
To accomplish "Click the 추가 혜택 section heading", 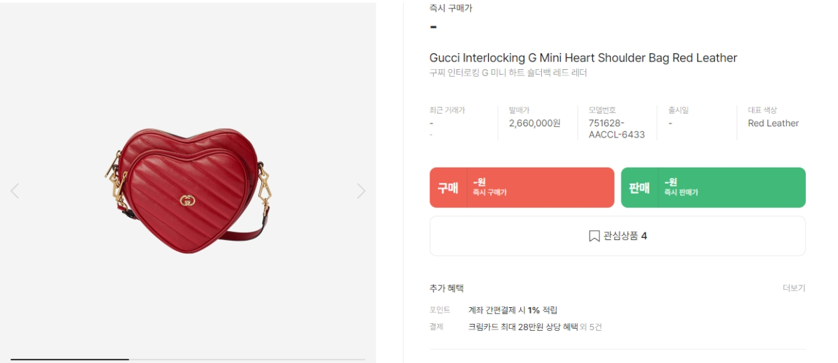I will click(x=446, y=288).
